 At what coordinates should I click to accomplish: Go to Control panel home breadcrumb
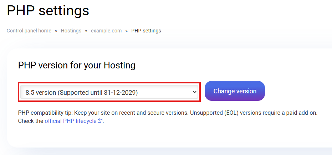(29, 31)
